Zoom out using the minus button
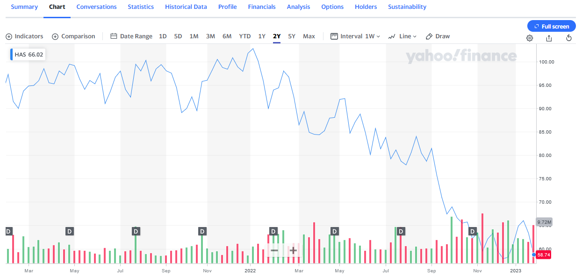The height and width of the screenshot is (277, 582). tap(274, 250)
